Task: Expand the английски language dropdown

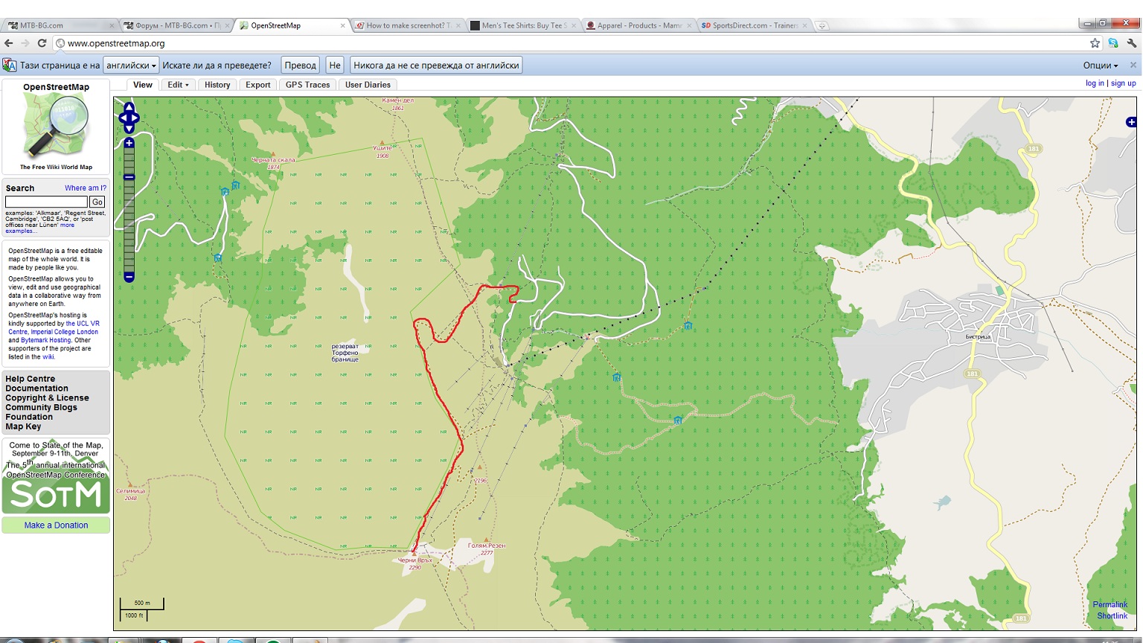Action: (131, 65)
